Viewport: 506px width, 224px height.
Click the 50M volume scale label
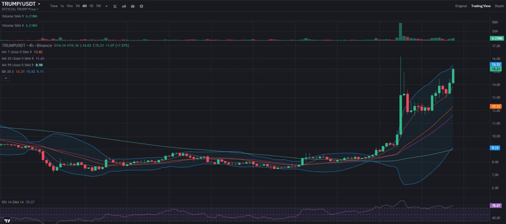pyautogui.click(x=495, y=22)
